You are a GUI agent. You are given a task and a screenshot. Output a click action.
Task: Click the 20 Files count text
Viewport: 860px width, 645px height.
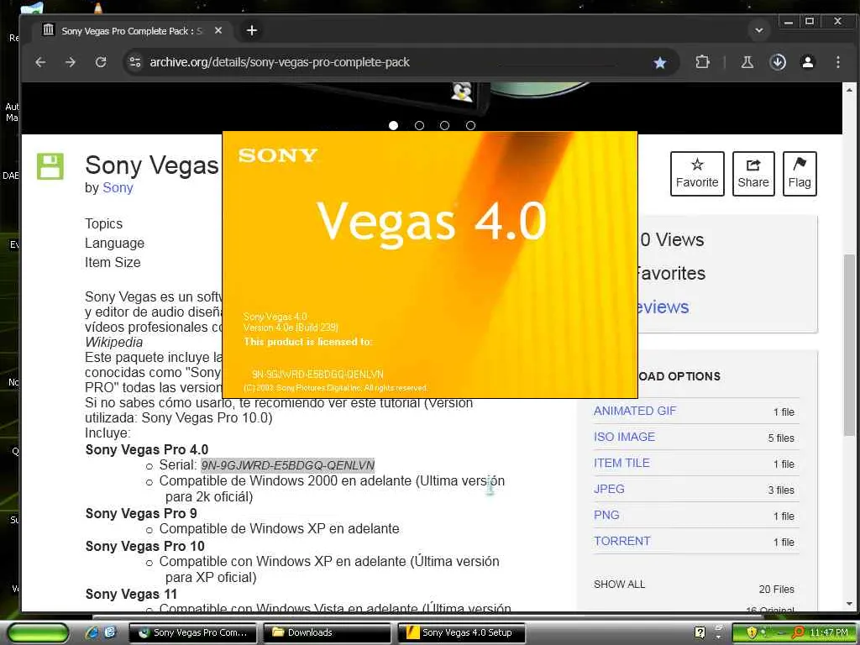(x=776, y=589)
